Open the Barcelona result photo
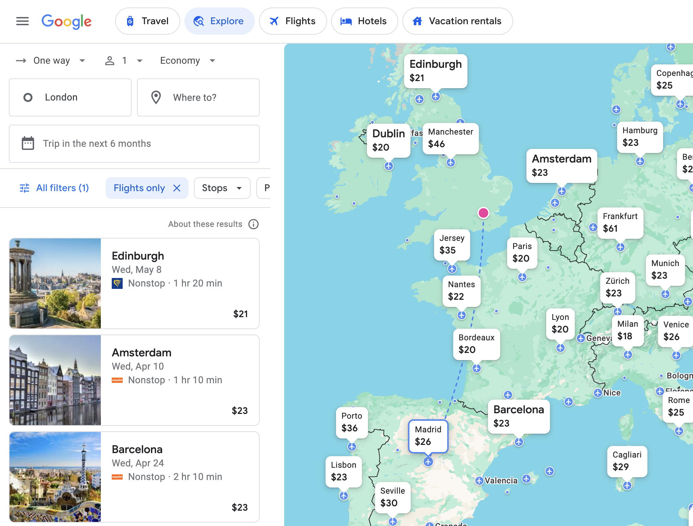Image resolution: width=693 pixels, height=526 pixels. (55, 477)
